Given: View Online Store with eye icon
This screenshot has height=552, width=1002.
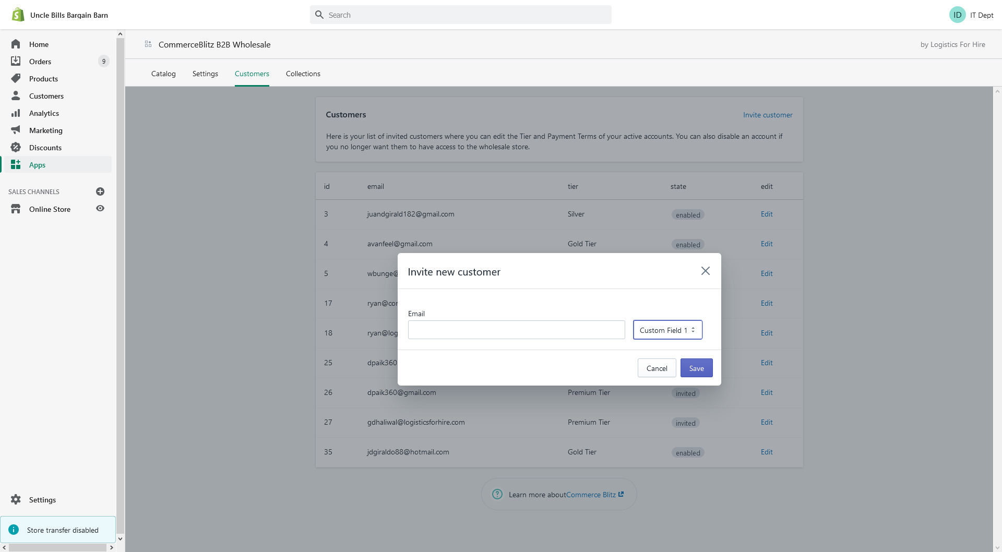Looking at the screenshot, I should pos(100,209).
